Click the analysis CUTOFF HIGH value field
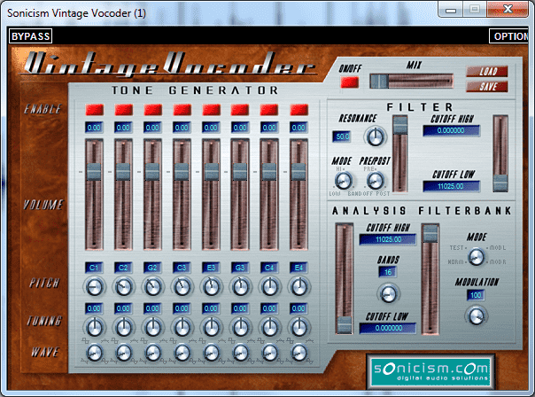The height and width of the screenshot is (397, 535). click(388, 239)
